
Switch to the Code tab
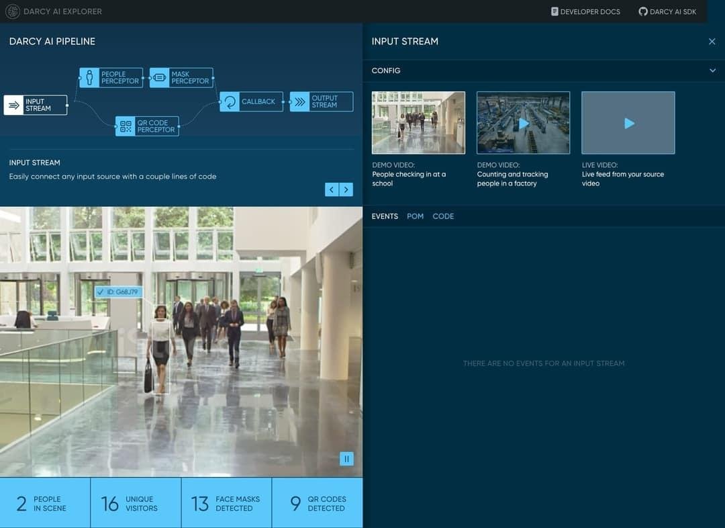tap(443, 216)
